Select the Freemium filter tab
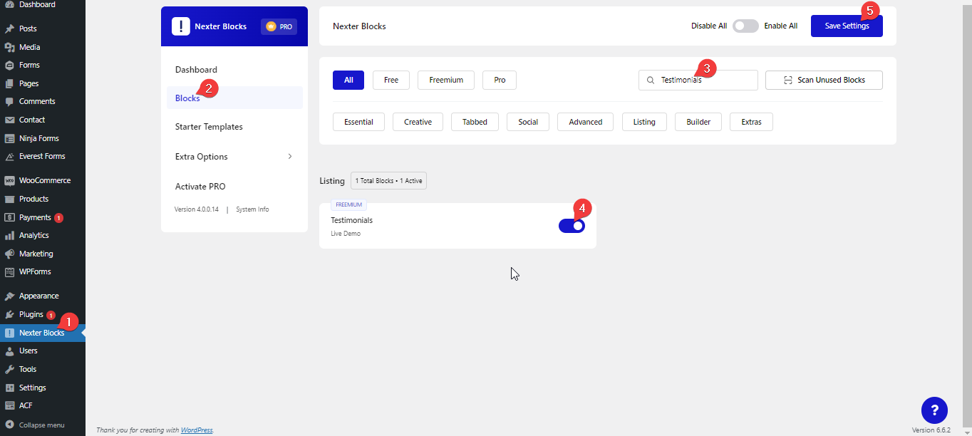972x436 pixels. 446,81
